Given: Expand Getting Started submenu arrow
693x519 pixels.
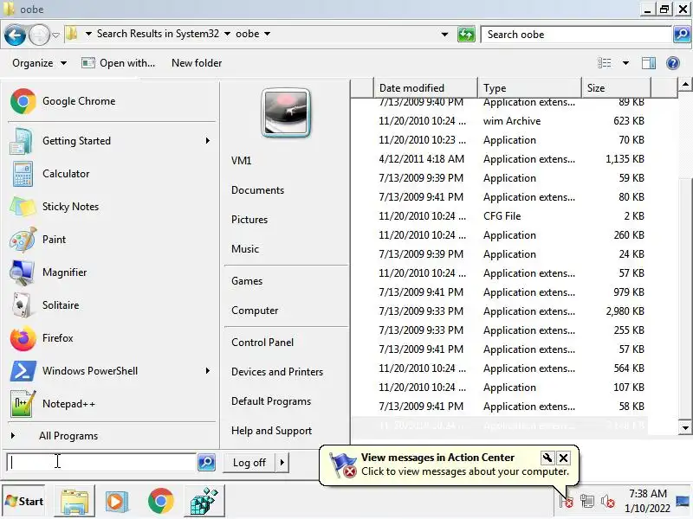Looking at the screenshot, I should (208, 141).
